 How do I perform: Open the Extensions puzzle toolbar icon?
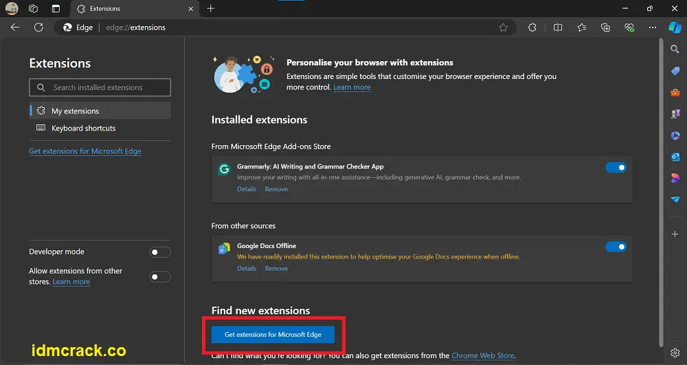click(532, 27)
